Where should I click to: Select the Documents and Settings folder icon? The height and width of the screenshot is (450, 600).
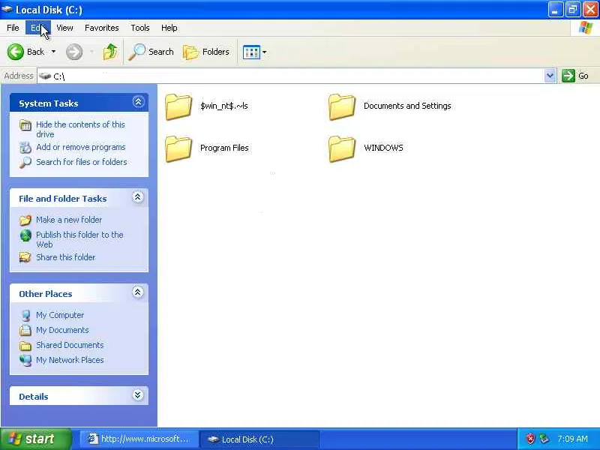tap(342, 106)
